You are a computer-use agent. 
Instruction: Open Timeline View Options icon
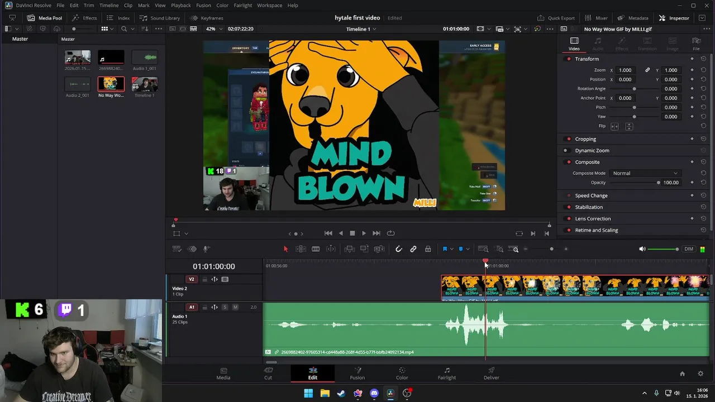click(177, 249)
